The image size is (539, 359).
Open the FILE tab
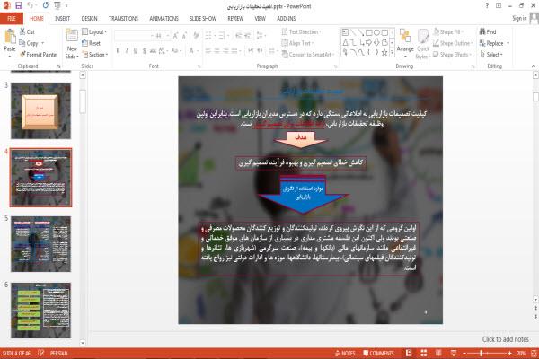12,19
